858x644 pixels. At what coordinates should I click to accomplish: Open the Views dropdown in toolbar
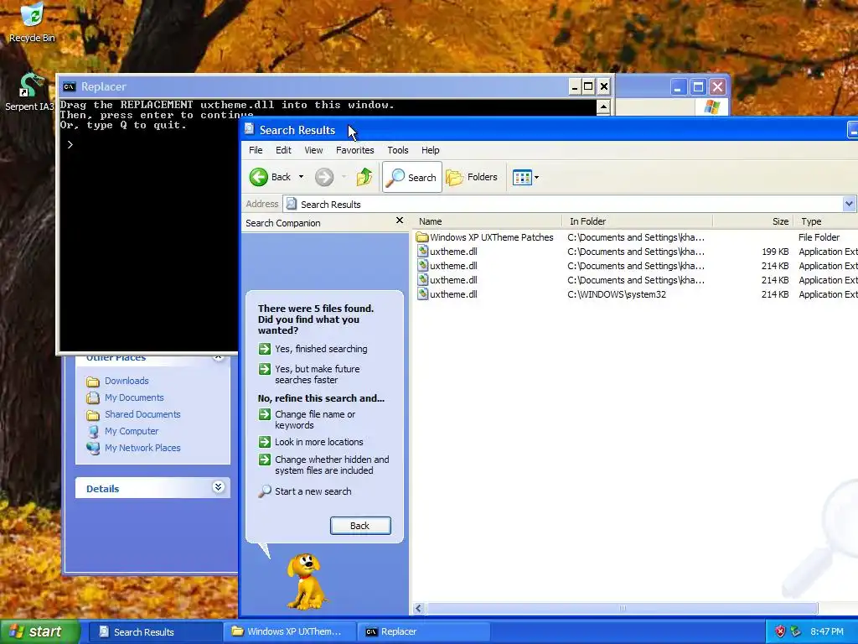coord(525,177)
